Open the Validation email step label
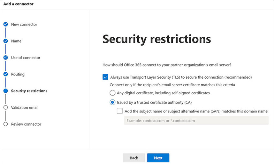This screenshot has height=164, width=274. coord(25,108)
